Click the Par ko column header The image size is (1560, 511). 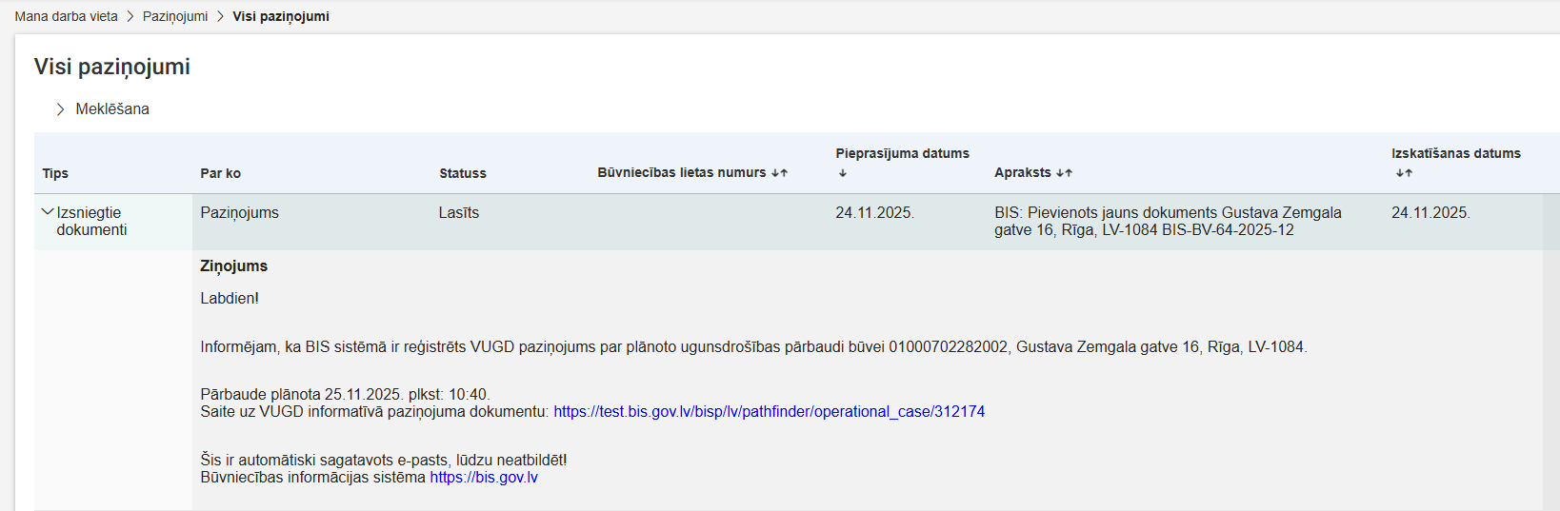pos(220,173)
